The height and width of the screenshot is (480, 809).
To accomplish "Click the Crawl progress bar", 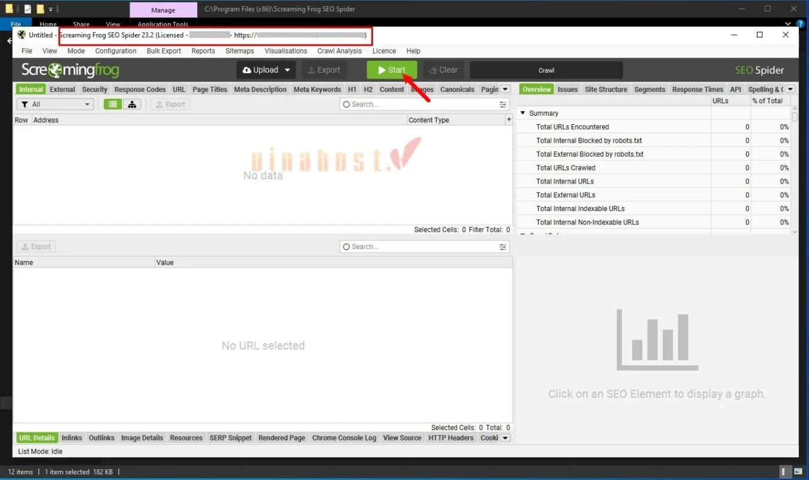I will (546, 70).
